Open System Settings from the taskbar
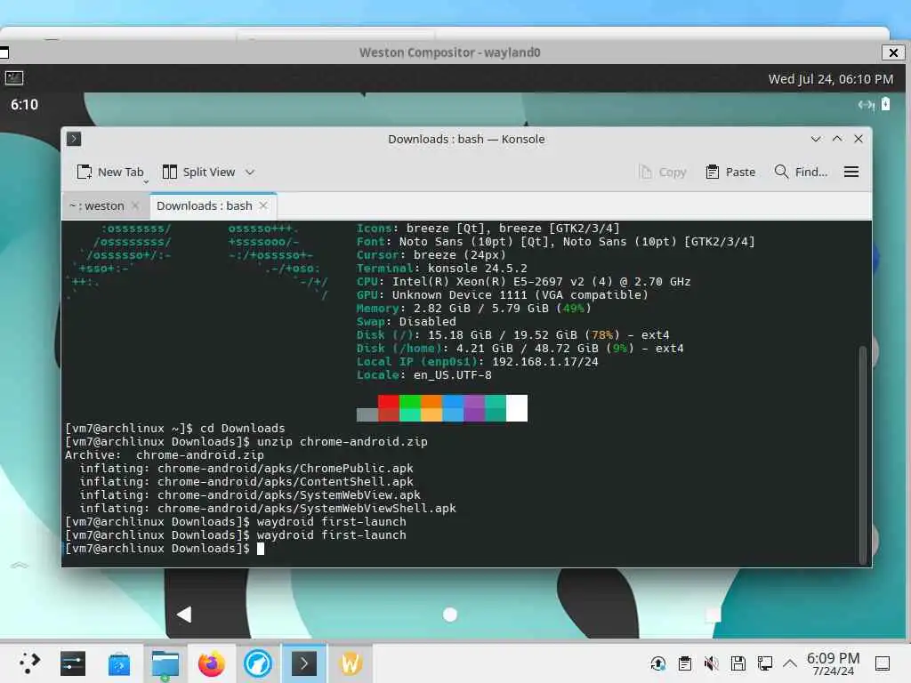The height and width of the screenshot is (683, 911). click(73, 663)
